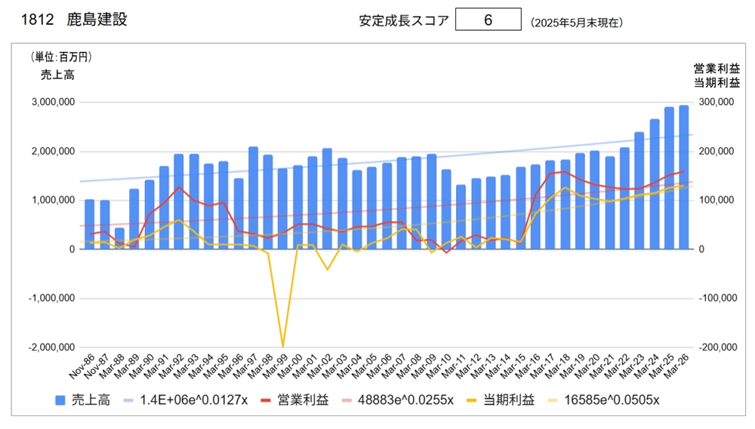Select the 1812 鹿島建設 title text
This screenshot has width=755, height=429.
[x=74, y=20]
